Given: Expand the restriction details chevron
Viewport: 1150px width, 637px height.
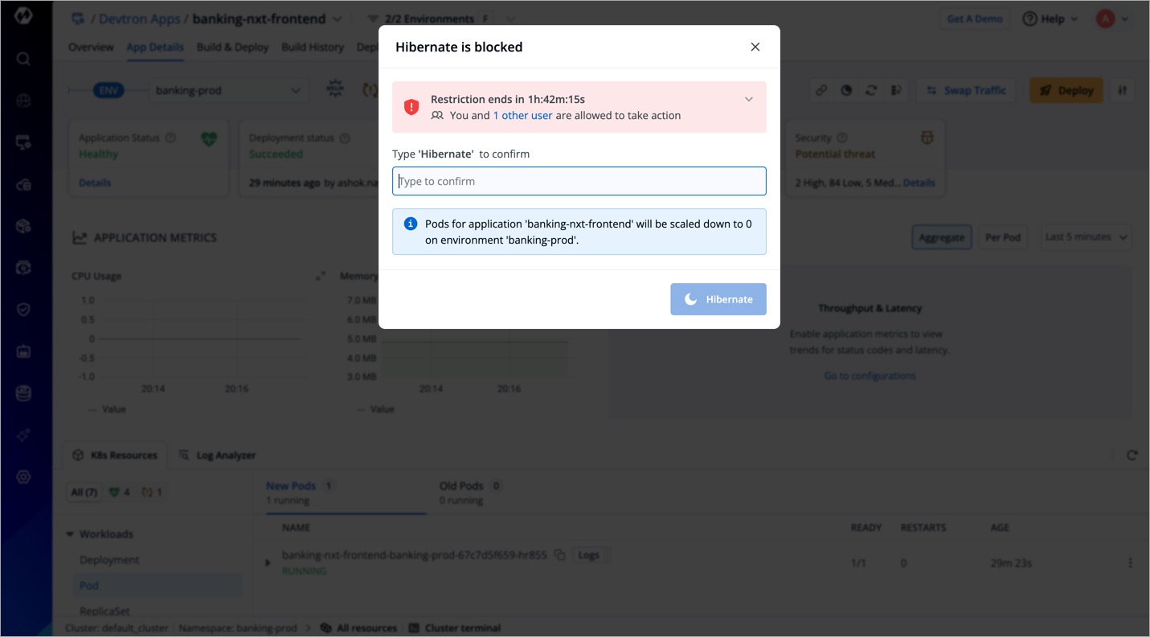Looking at the screenshot, I should 748,100.
